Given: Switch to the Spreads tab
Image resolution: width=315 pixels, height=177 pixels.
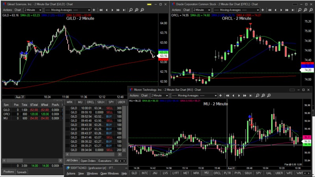Looking at the screenshot, I should [x=21, y=172].
